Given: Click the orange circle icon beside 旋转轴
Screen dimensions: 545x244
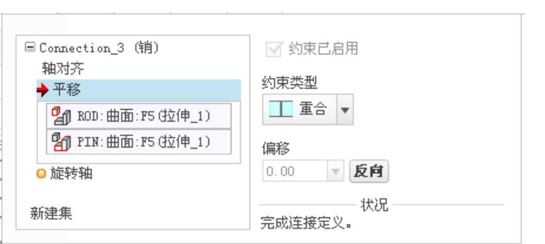Looking at the screenshot, I should coord(41,174).
